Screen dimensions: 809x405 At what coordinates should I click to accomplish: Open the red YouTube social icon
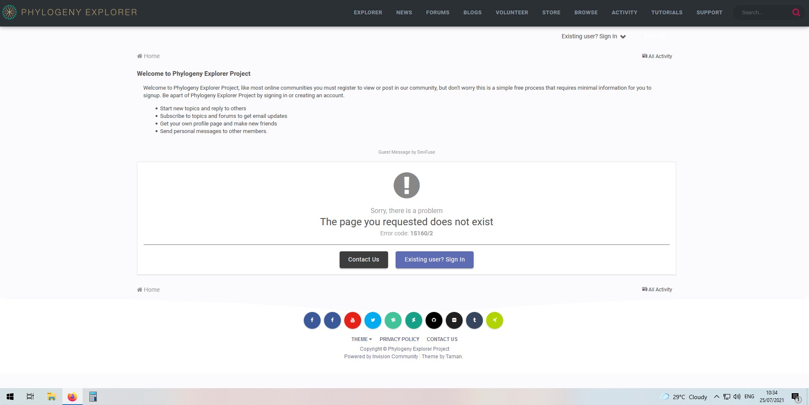pyautogui.click(x=353, y=320)
